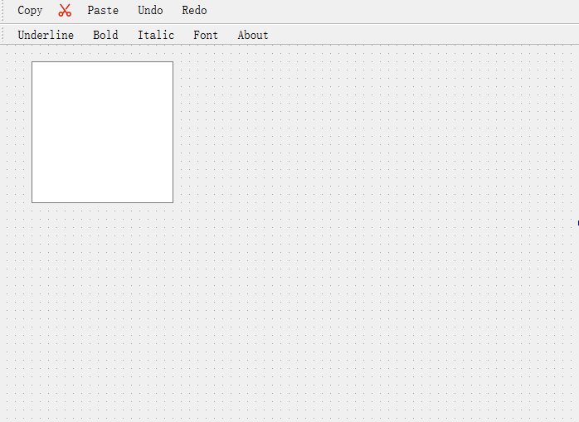Click the Copy toolbar action
This screenshot has height=422, width=579.
pos(30,10)
